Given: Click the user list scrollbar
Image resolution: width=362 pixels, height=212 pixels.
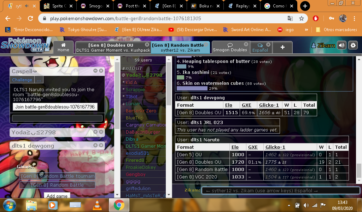Looking at the screenshot, I should [x=169, y=83].
